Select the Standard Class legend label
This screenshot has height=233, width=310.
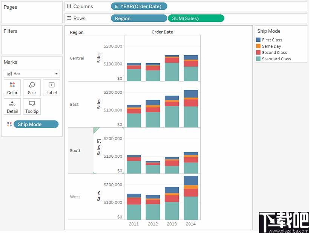276,59
